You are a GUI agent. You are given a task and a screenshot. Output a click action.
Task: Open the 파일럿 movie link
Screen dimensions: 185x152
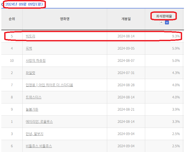[30, 73]
